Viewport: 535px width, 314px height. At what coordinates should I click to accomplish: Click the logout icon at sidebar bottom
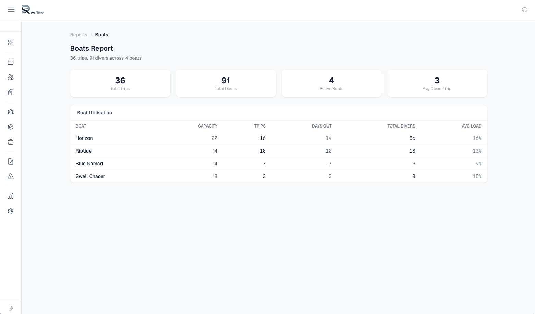pos(11,308)
